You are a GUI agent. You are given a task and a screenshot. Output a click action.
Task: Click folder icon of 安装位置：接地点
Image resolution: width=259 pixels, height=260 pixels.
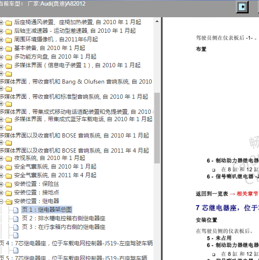pos(9,193)
